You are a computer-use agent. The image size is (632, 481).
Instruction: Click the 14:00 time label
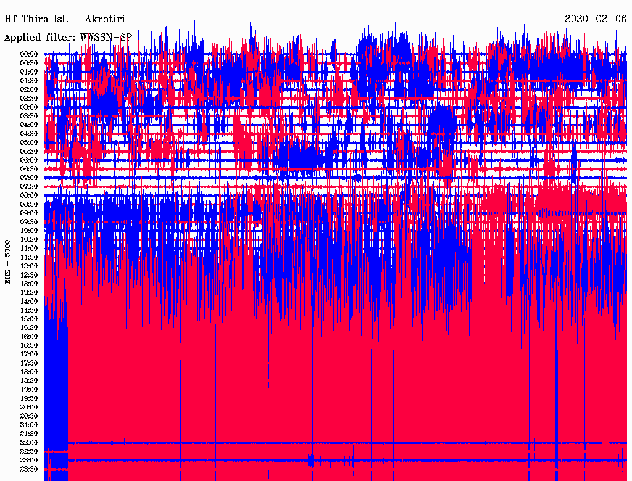click(29, 302)
